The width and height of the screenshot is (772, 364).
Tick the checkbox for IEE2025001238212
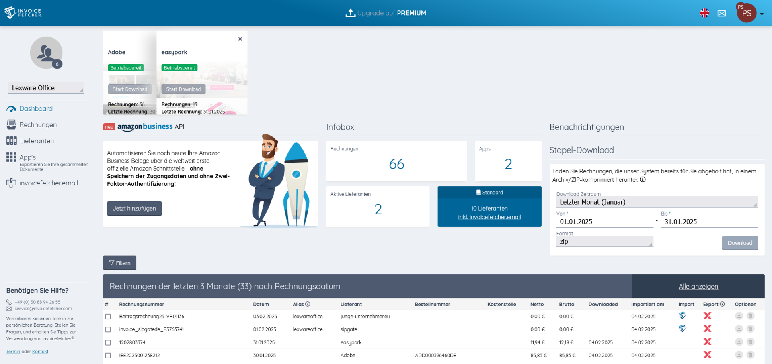(108, 356)
